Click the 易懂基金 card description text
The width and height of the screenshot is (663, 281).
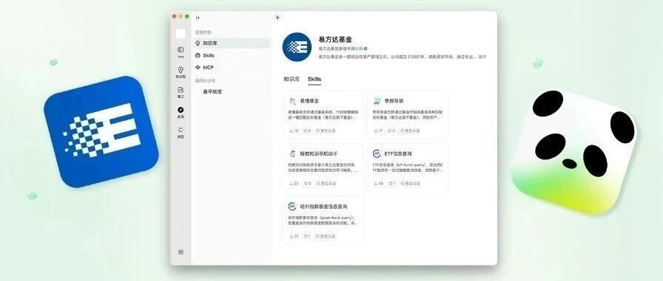(x=323, y=115)
